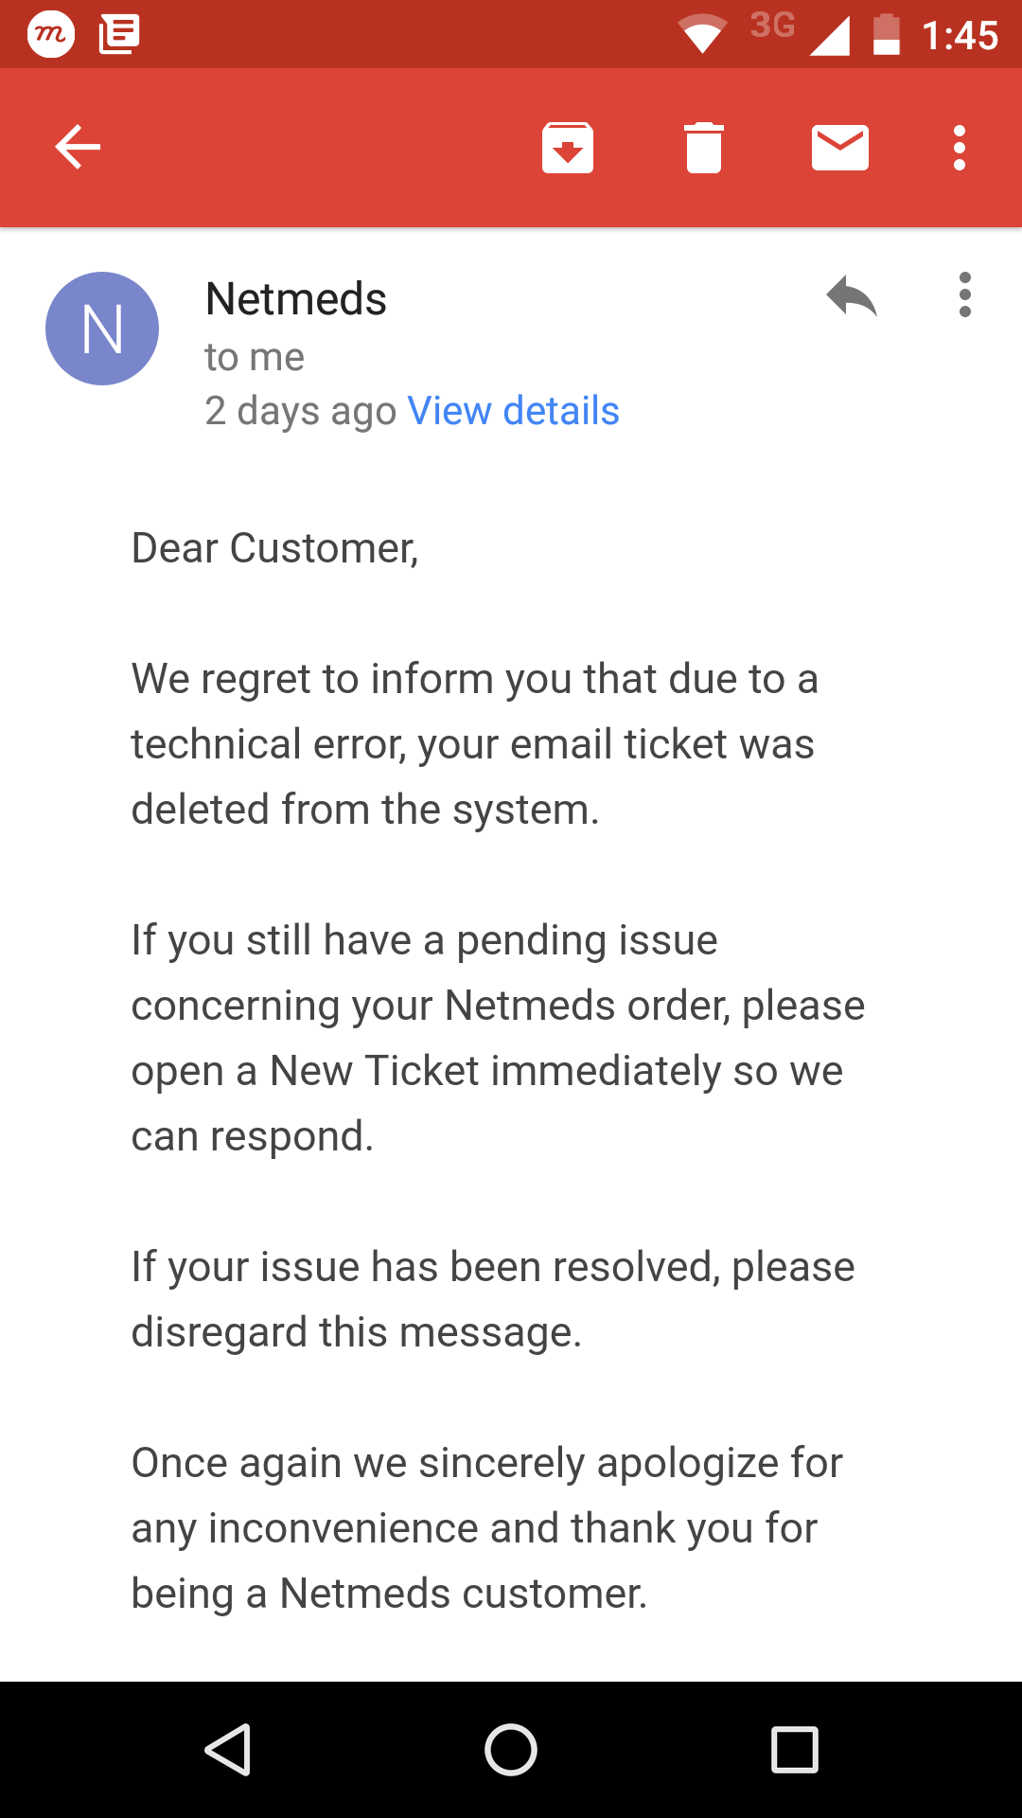The image size is (1022, 1818).
Task: Tap the Wi-Fi signal indicator
Action: click(x=702, y=35)
